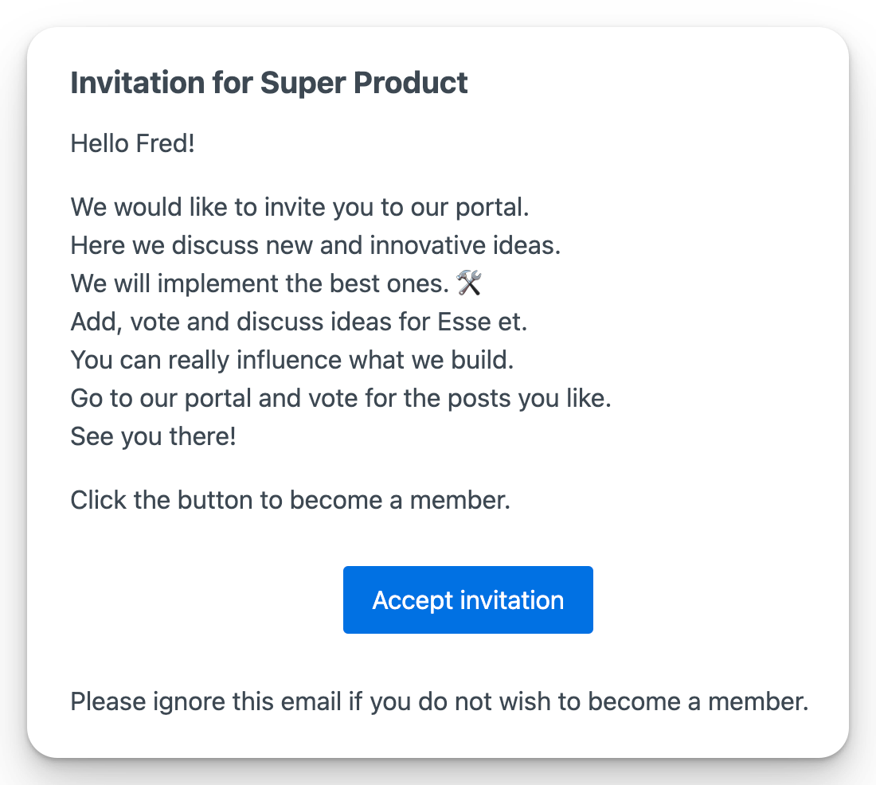Click "We will implement the best ones" text
The image size is (876, 785).
pyautogui.click(x=260, y=283)
